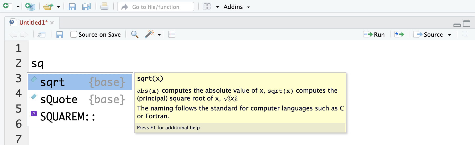
Task: Click the Find/Replace magnifier icon
Action: tap(135, 35)
